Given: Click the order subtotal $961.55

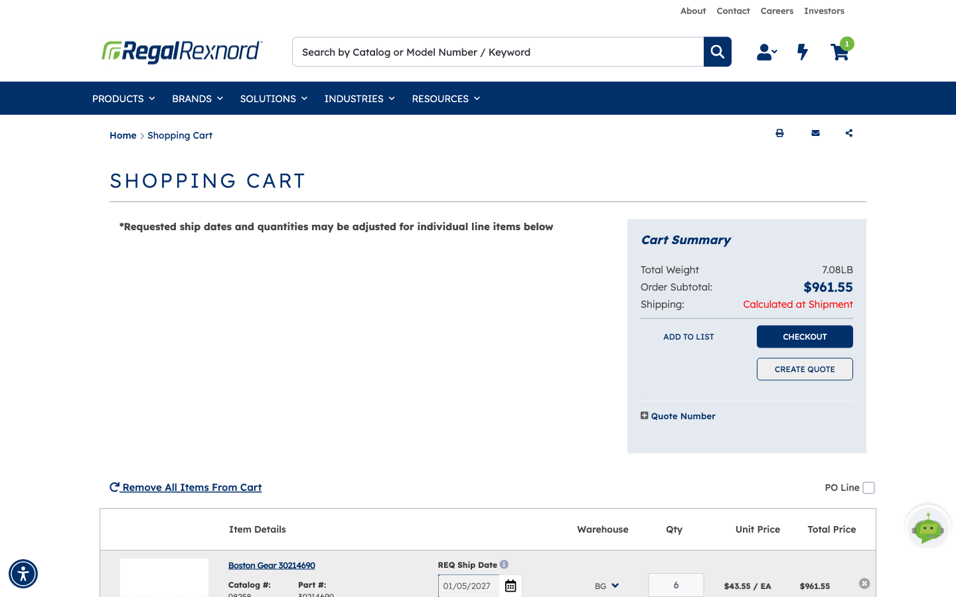Looking at the screenshot, I should click(828, 287).
